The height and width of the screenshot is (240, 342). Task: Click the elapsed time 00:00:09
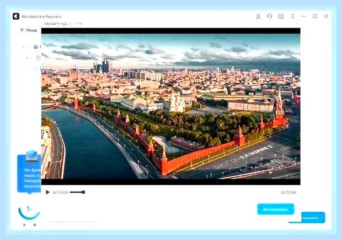coord(61,192)
